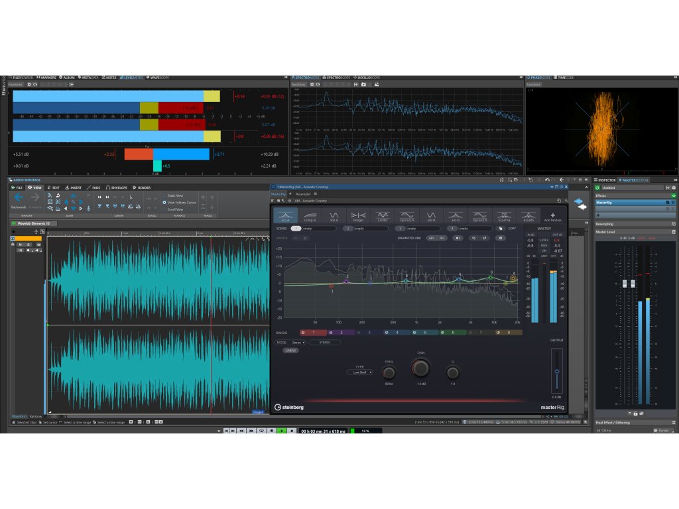Toggle band 2 power button
The image size is (679, 509).
[x=331, y=333]
